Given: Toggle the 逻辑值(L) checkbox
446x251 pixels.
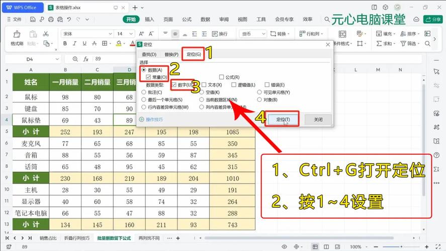Looking at the screenshot, I should 234,85.
